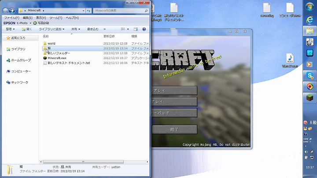
Task: Click the 書き込む toolbar button
Action: (92, 29)
